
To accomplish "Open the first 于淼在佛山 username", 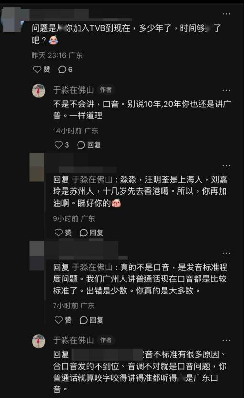I will [x=74, y=90].
